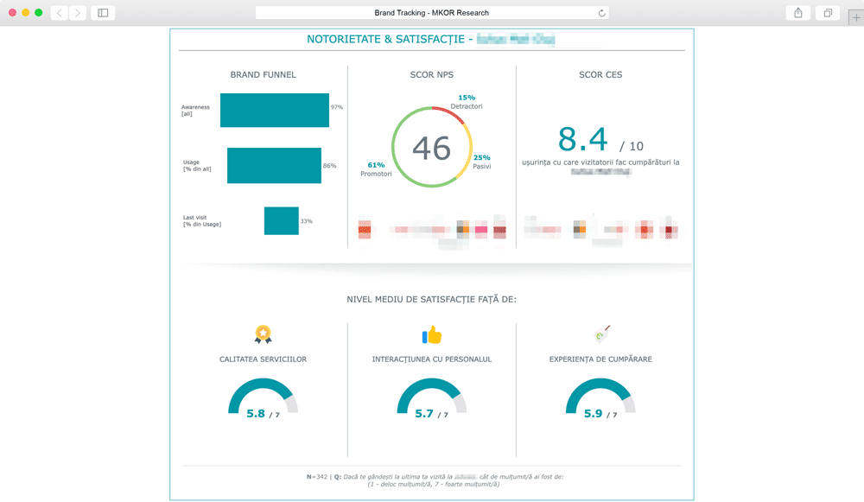Click the Awareness [all] axis label

click(195, 111)
